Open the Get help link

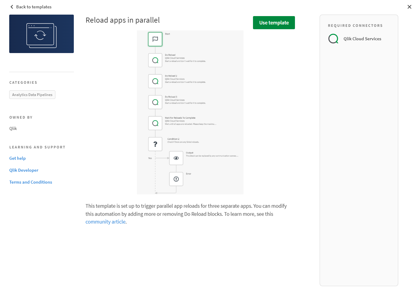18,158
